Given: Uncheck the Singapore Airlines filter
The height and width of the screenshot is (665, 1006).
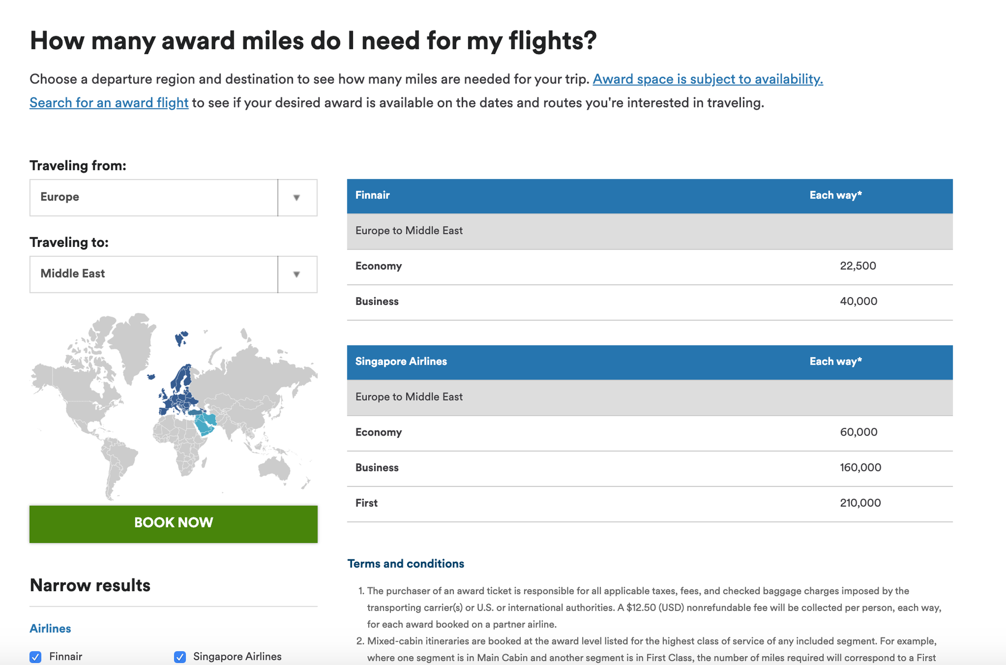Looking at the screenshot, I should (x=181, y=656).
